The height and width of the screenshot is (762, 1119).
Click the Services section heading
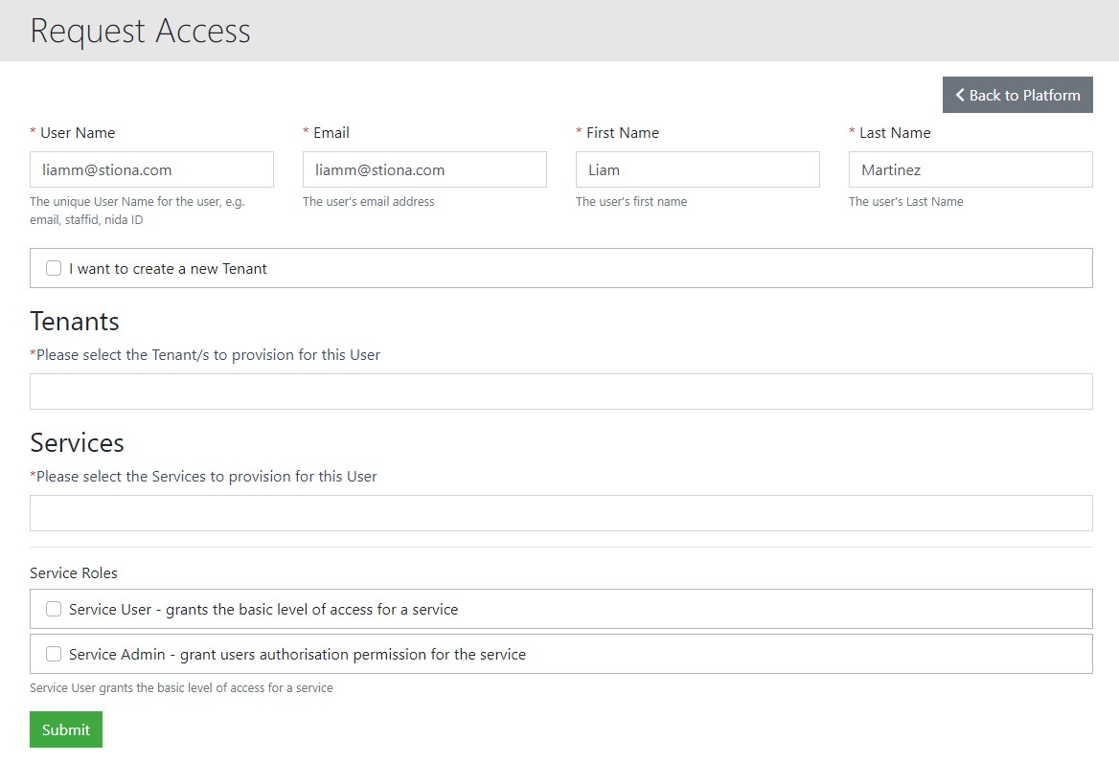click(77, 443)
